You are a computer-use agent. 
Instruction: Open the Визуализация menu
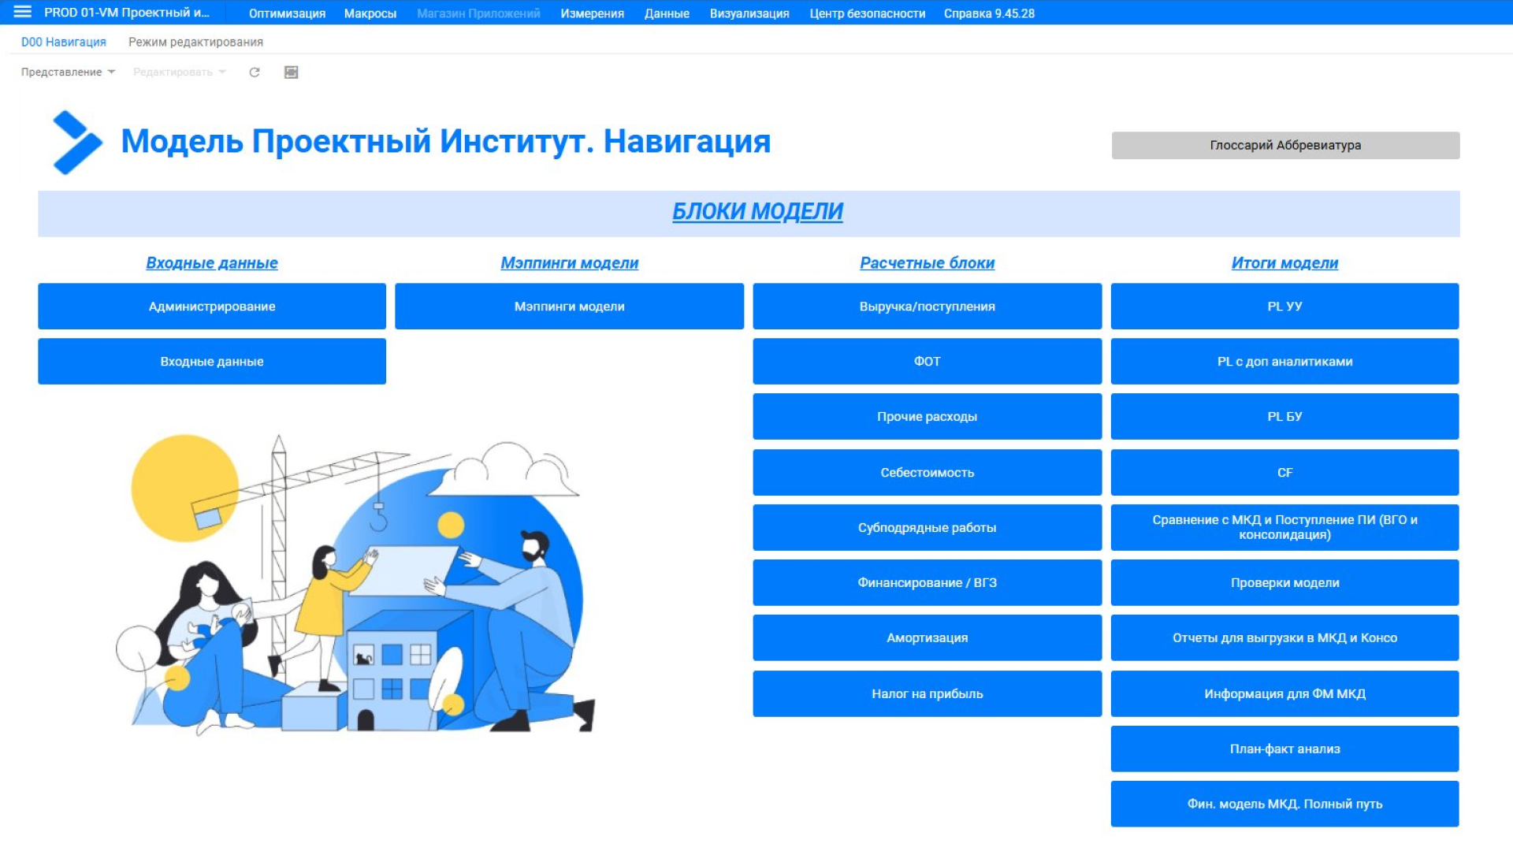pyautogui.click(x=749, y=13)
